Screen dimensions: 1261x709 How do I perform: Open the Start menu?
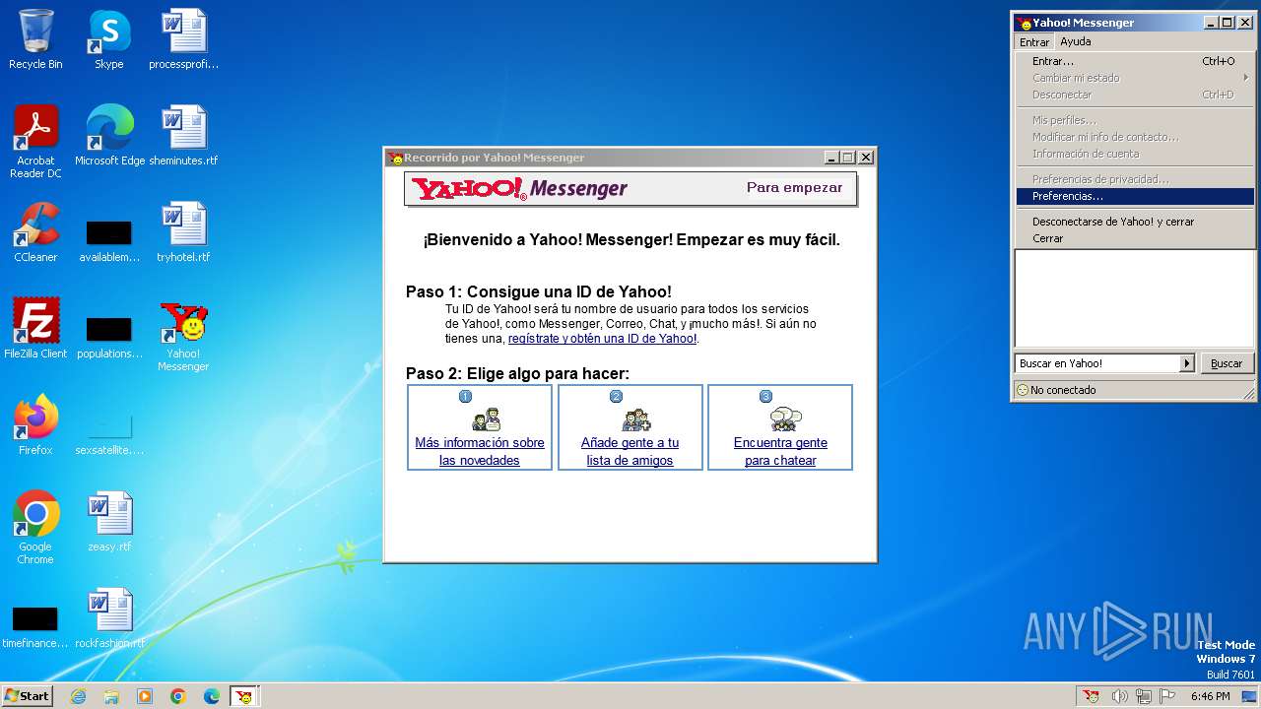(28, 696)
